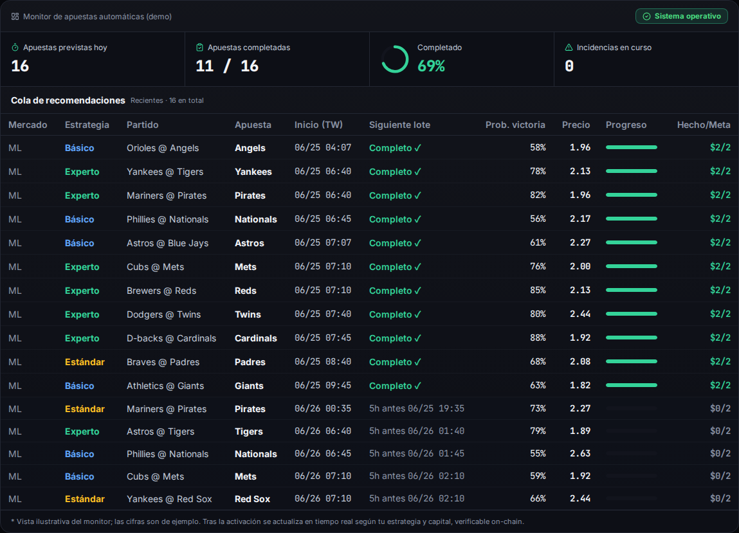Viewport: 739px width, 533px height.
Task: Click the Básico label in the Orioles @ Angels row
Action: 79,148
